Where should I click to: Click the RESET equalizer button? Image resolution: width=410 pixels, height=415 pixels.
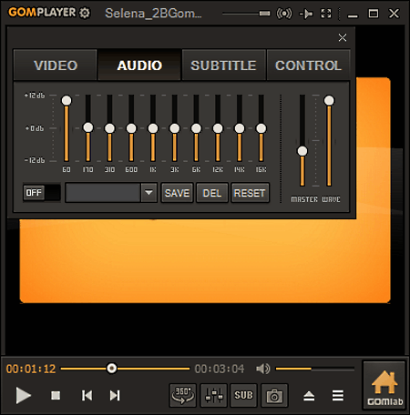(x=250, y=193)
